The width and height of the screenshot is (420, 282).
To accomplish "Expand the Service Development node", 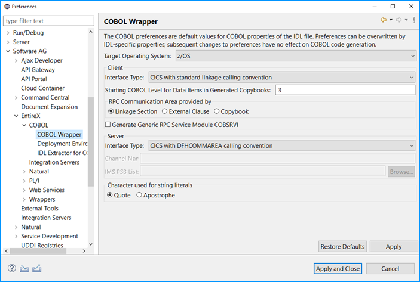I will 16,236.
